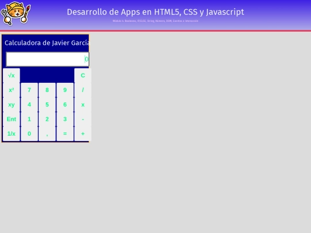The height and width of the screenshot is (233, 311).
Task: Select the multiplication x operator
Action: point(83,105)
